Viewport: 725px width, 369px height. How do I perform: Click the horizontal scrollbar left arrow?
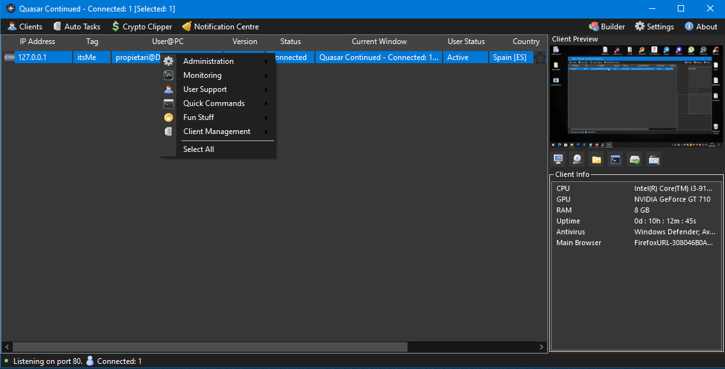8,347
